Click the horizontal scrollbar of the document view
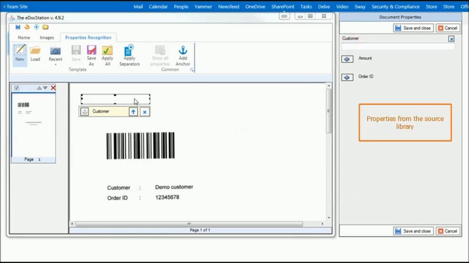This screenshot has height=263, width=469. point(197,224)
